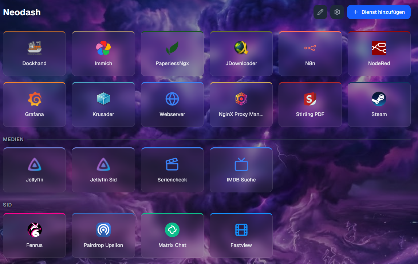
Task: Open Stirling PDF icon
Action: click(x=310, y=99)
